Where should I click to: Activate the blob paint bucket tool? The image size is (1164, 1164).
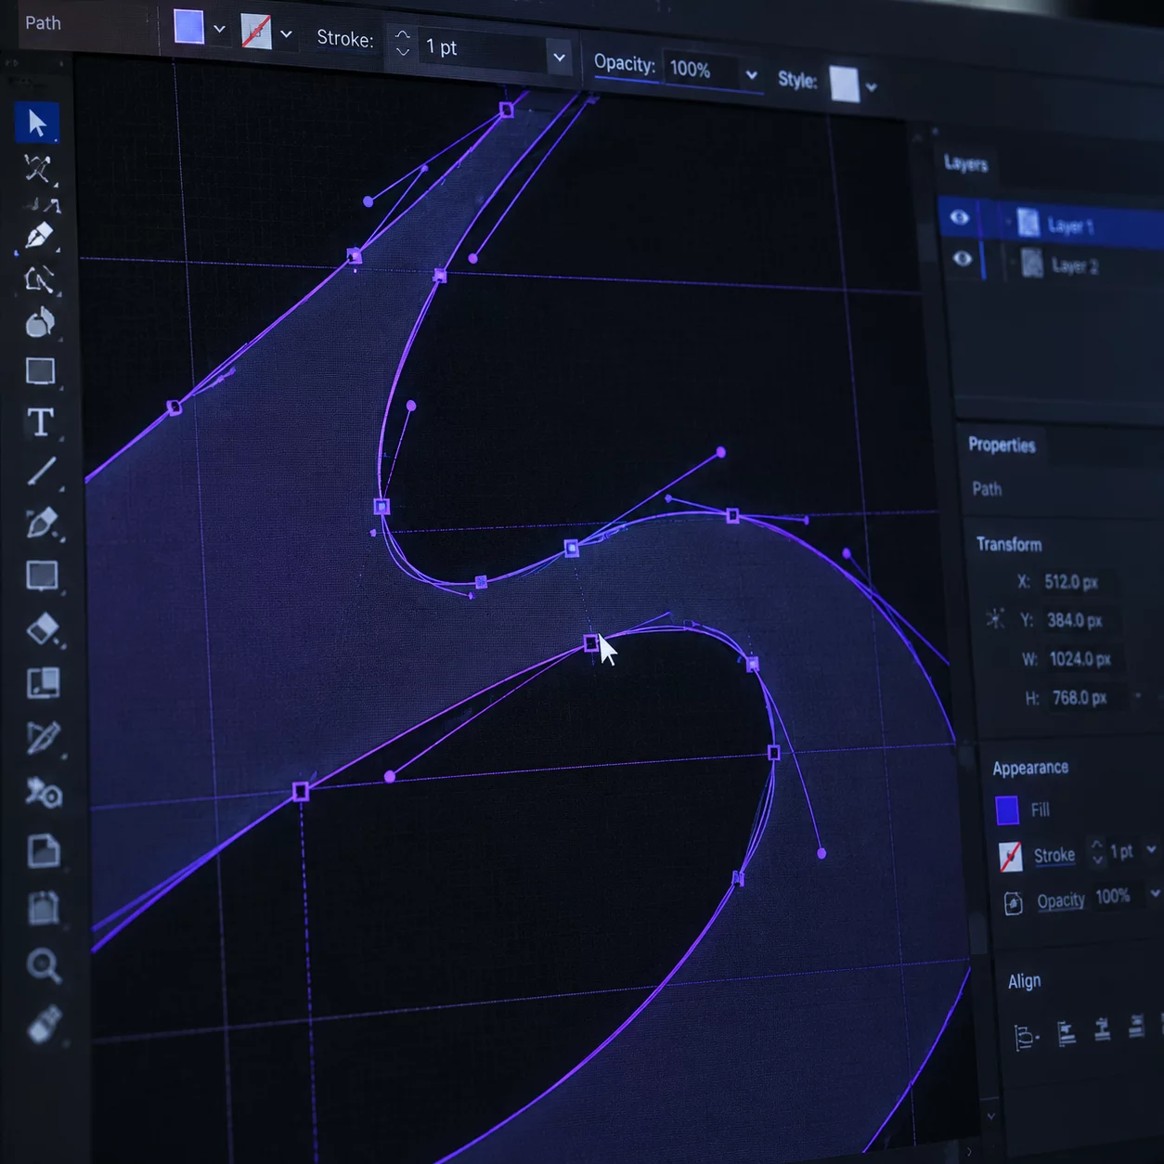click(40, 323)
